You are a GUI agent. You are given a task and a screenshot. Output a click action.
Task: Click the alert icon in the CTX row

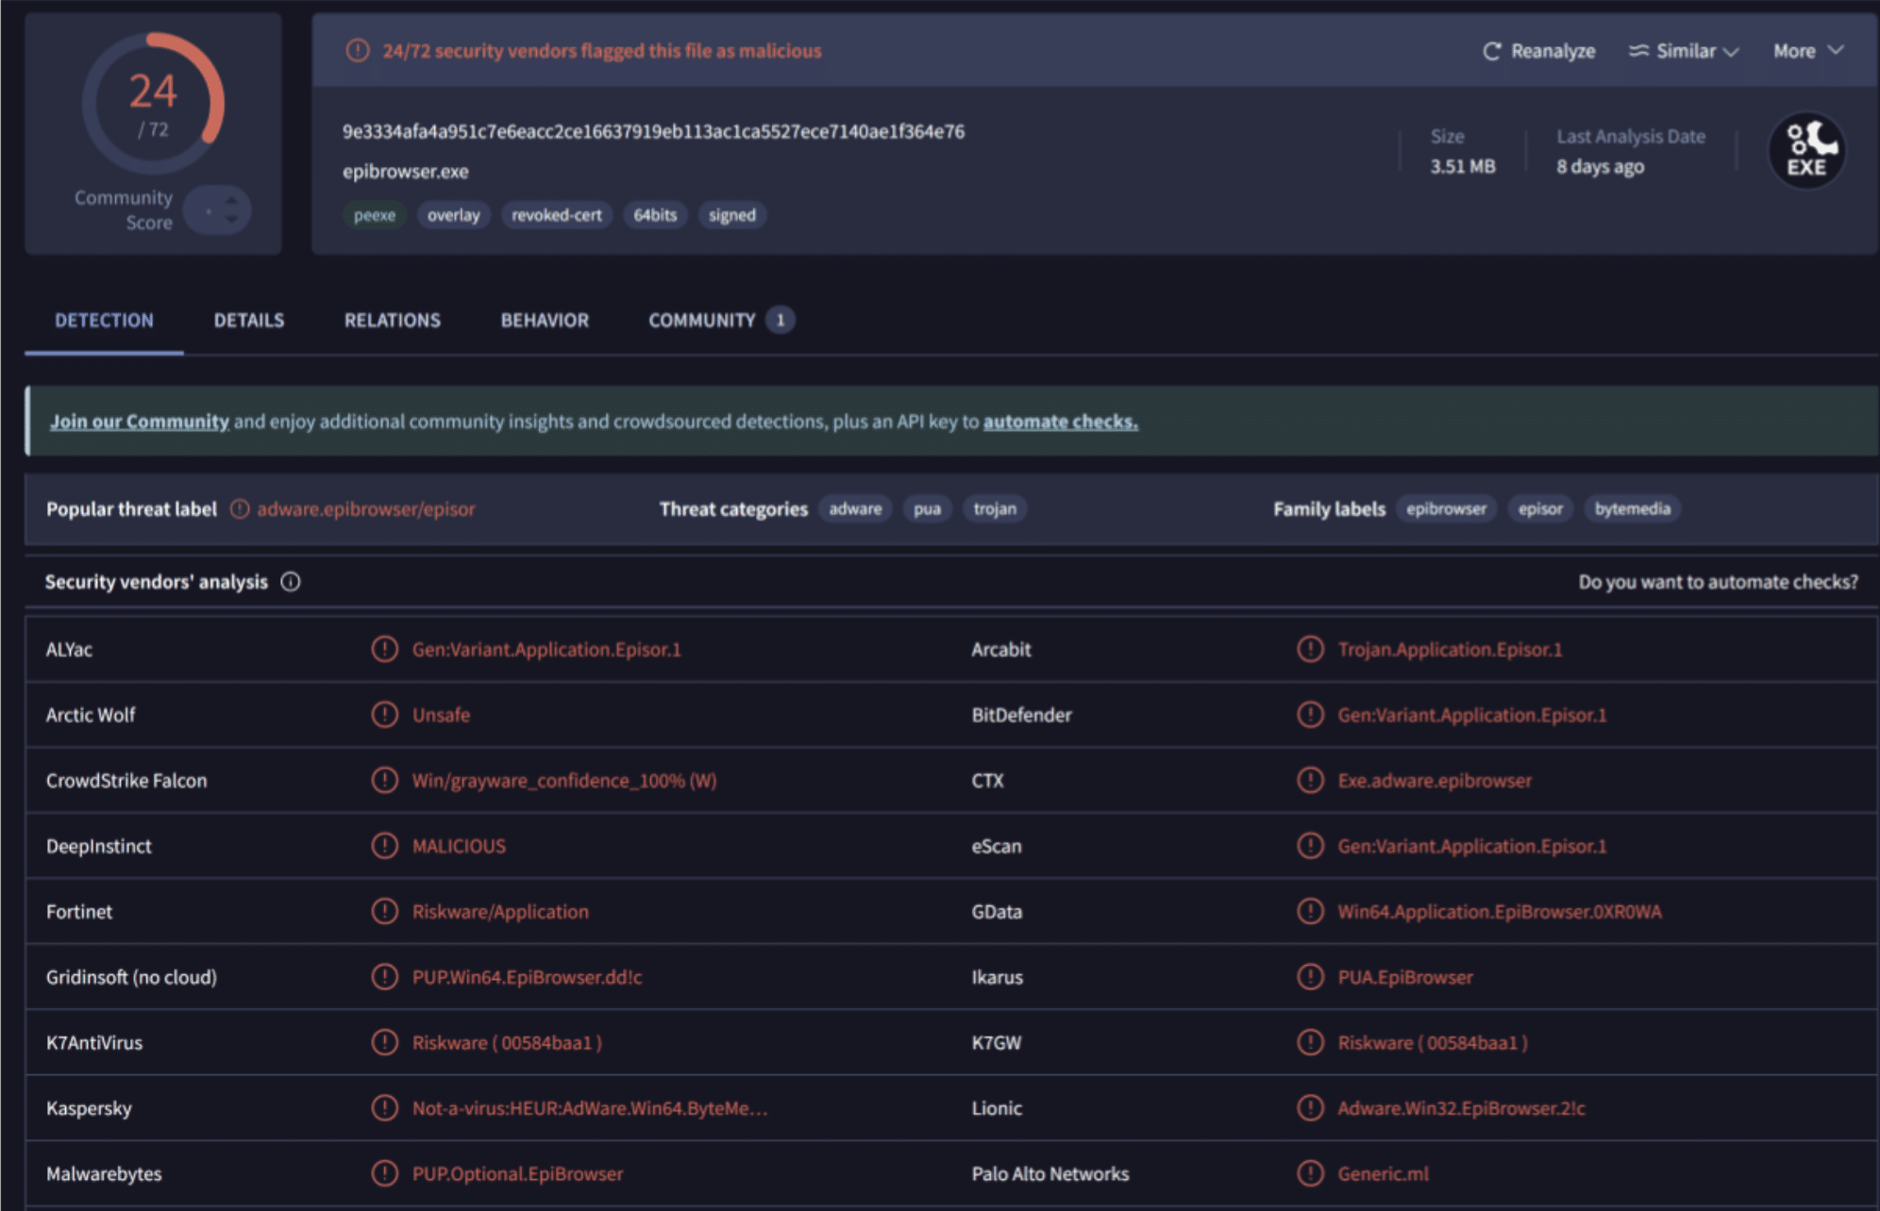pyautogui.click(x=1310, y=780)
